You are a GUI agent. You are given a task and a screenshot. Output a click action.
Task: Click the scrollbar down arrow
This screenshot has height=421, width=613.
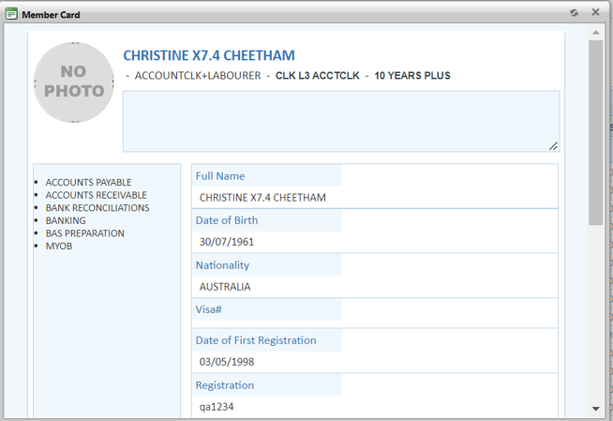(596, 409)
